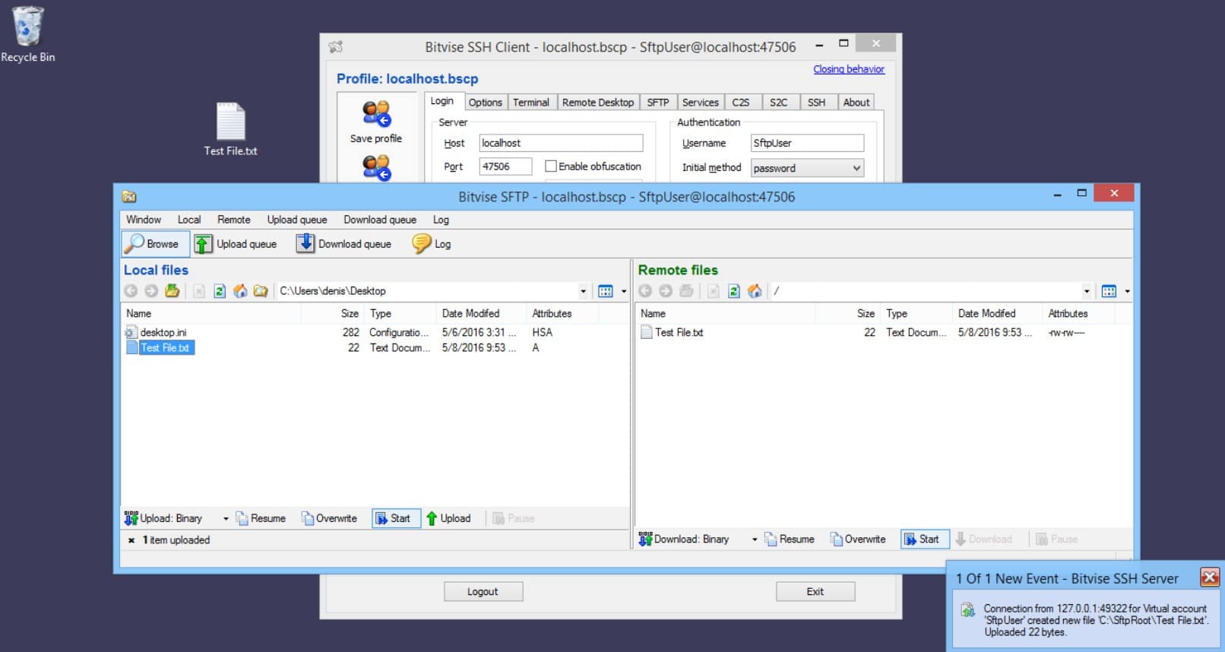The width and height of the screenshot is (1225, 652).
Task: Go to home folder in Remote files
Action: [755, 291]
